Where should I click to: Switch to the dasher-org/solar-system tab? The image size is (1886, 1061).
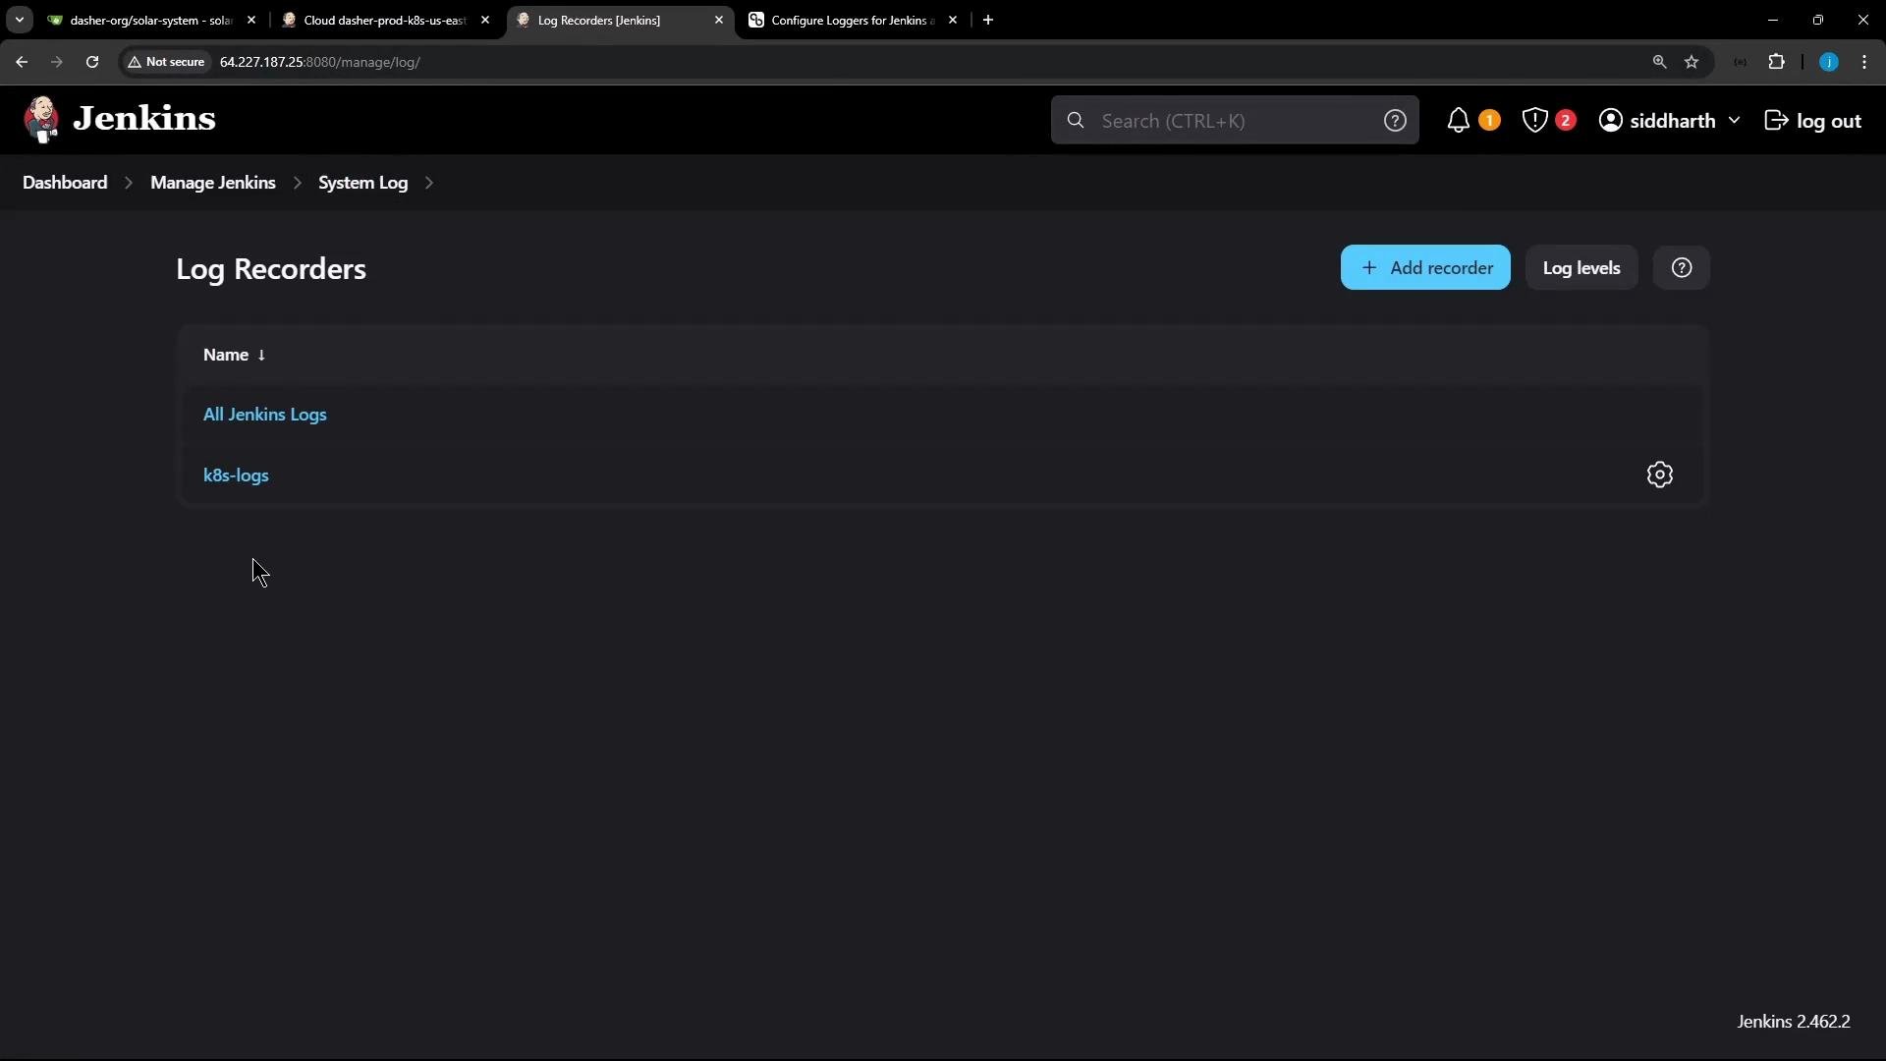152,20
